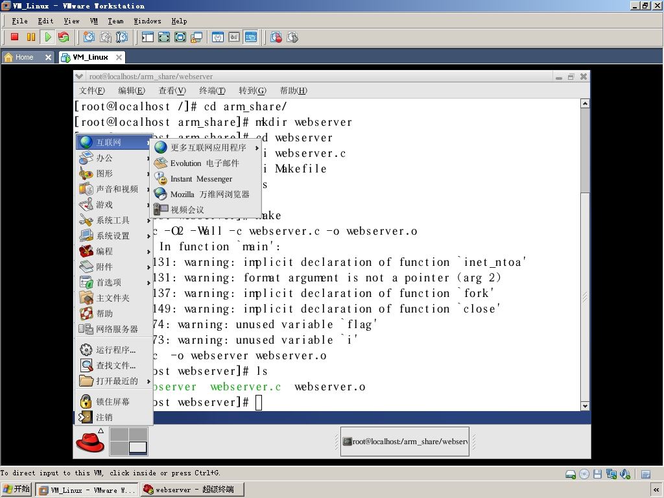The width and height of the screenshot is (664, 498).
Task: Reset the virtual machine with the red-green arrows icon
Action: pyautogui.click(x=64, y=37)
